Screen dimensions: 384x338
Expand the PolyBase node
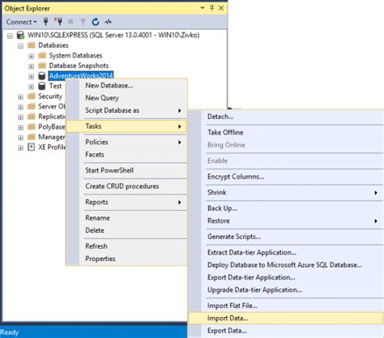[x=20, y=127]
